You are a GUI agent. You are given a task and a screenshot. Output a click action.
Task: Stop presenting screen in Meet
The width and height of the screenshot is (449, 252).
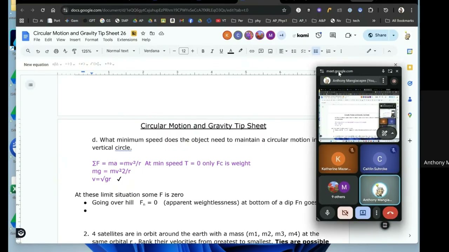pyautogui.click(x=363, y=213)
